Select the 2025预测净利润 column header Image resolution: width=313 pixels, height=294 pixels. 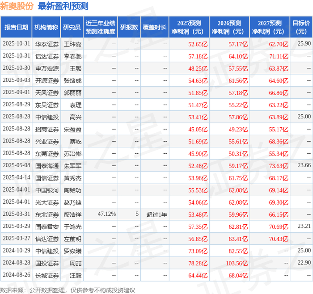tap(189, 27)
